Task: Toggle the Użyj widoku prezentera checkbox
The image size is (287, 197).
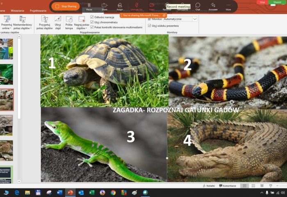Action: coord(150,25)
